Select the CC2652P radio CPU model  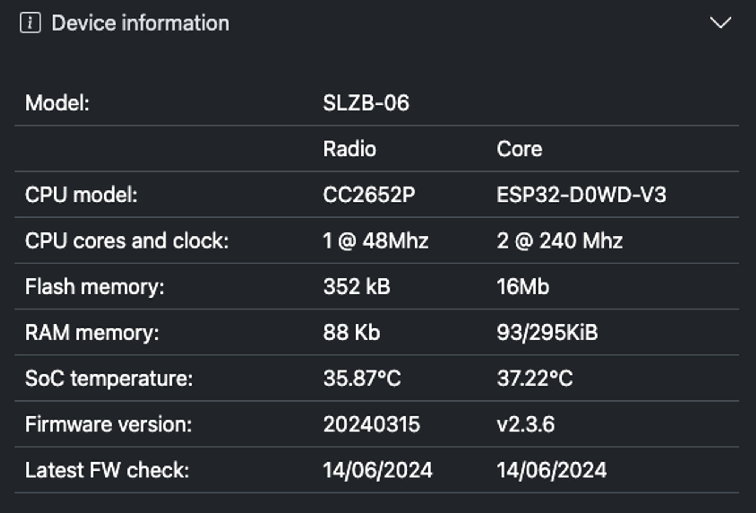coord(369,195)
